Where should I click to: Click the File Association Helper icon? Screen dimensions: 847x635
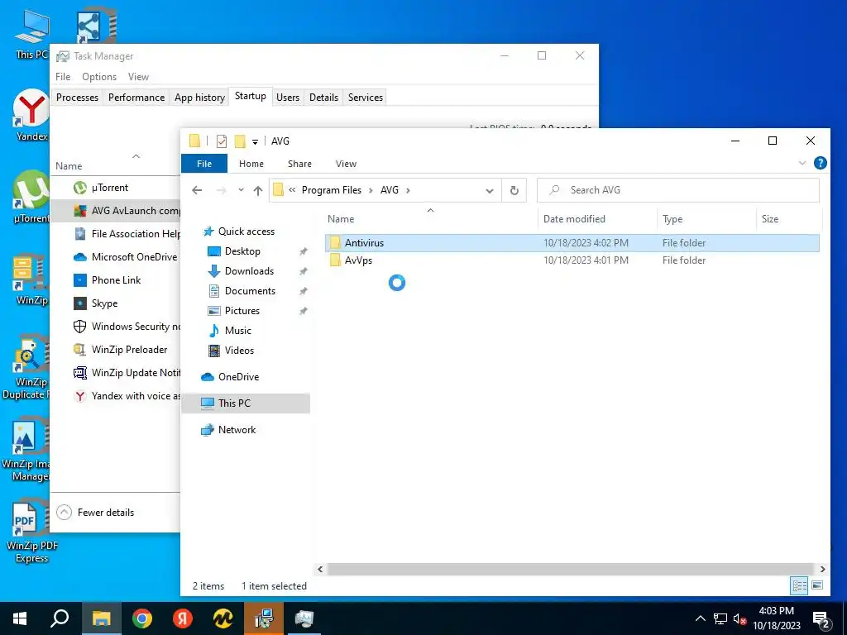[80, 234]
